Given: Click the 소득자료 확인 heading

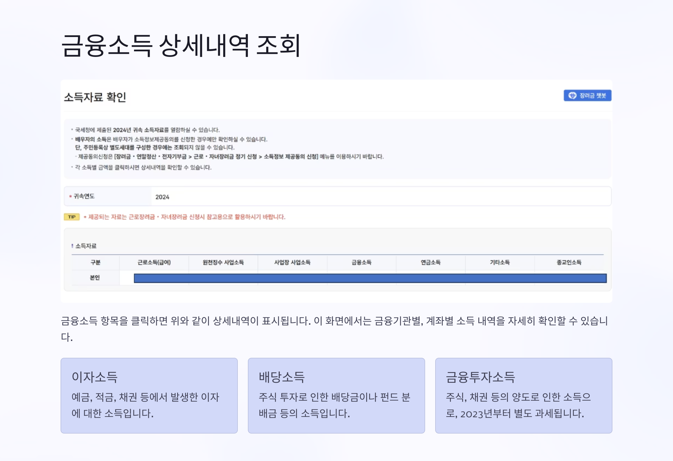Looking at the screenshot, I should 95,97.
